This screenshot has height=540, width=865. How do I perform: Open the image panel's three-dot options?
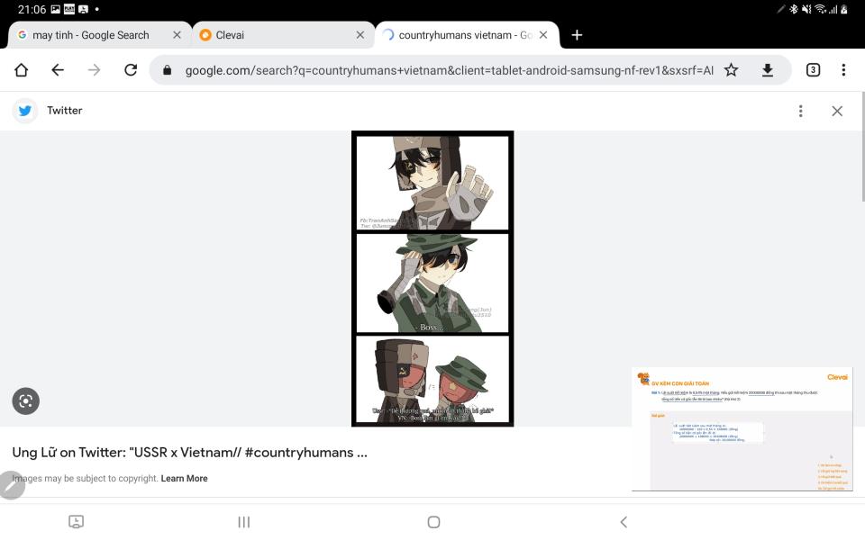[800, 111]
